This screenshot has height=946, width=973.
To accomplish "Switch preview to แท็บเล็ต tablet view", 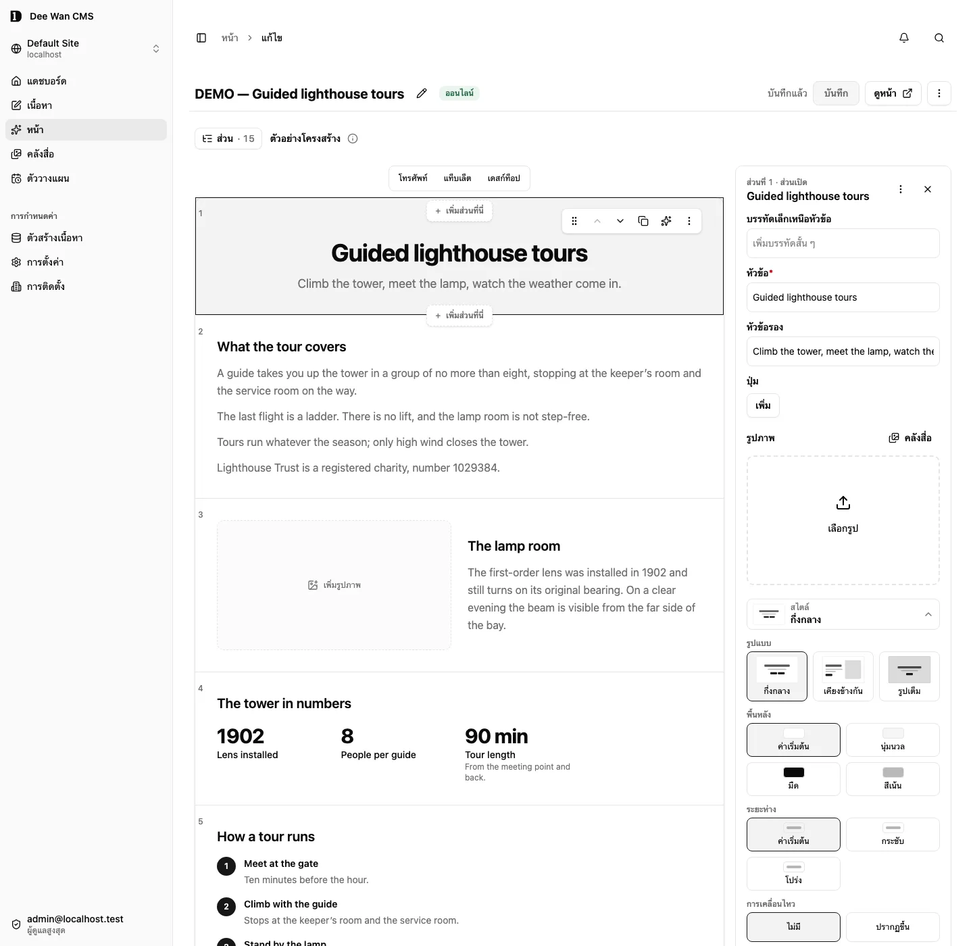I will [x=457, y=178].
